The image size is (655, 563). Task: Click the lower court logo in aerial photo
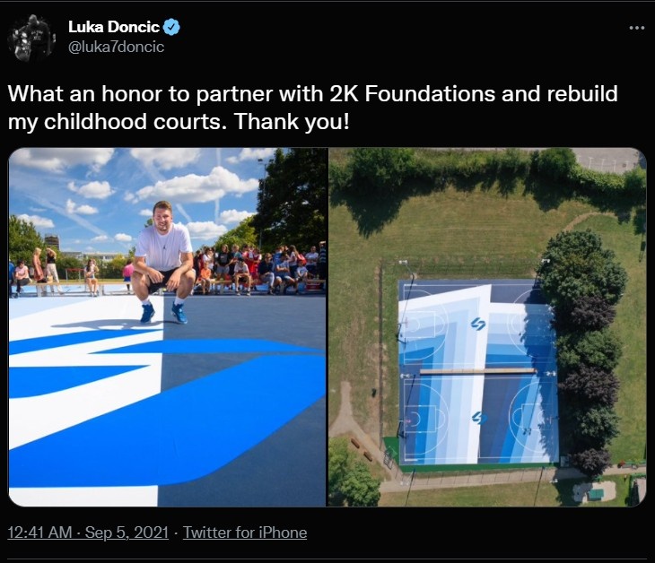[479, 418]
